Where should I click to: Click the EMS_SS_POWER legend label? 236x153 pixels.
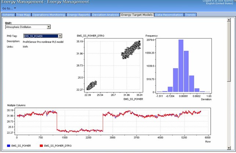(x=21, y=146)
